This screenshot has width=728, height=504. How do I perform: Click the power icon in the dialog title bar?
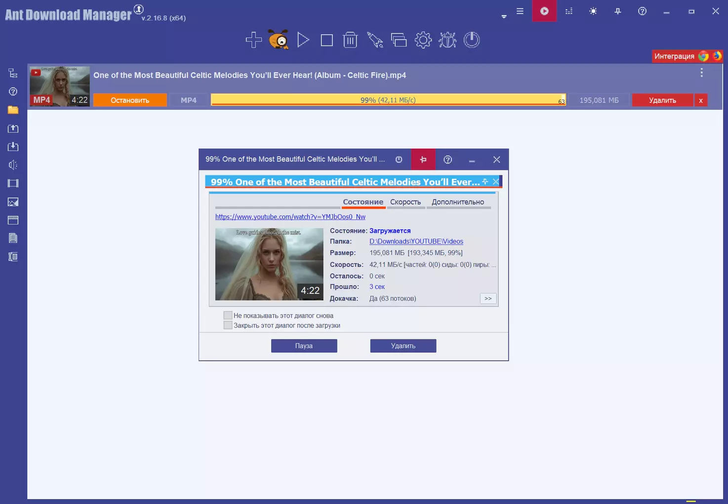pos(399,160)
